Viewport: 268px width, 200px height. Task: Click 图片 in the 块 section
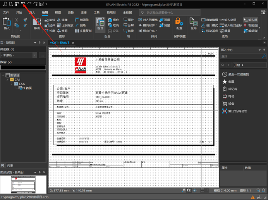[x=129, y=20]
